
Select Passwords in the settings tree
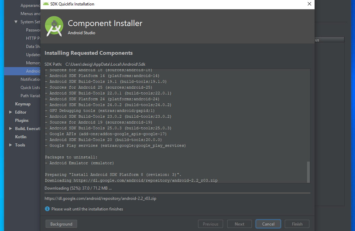point(33,30)
